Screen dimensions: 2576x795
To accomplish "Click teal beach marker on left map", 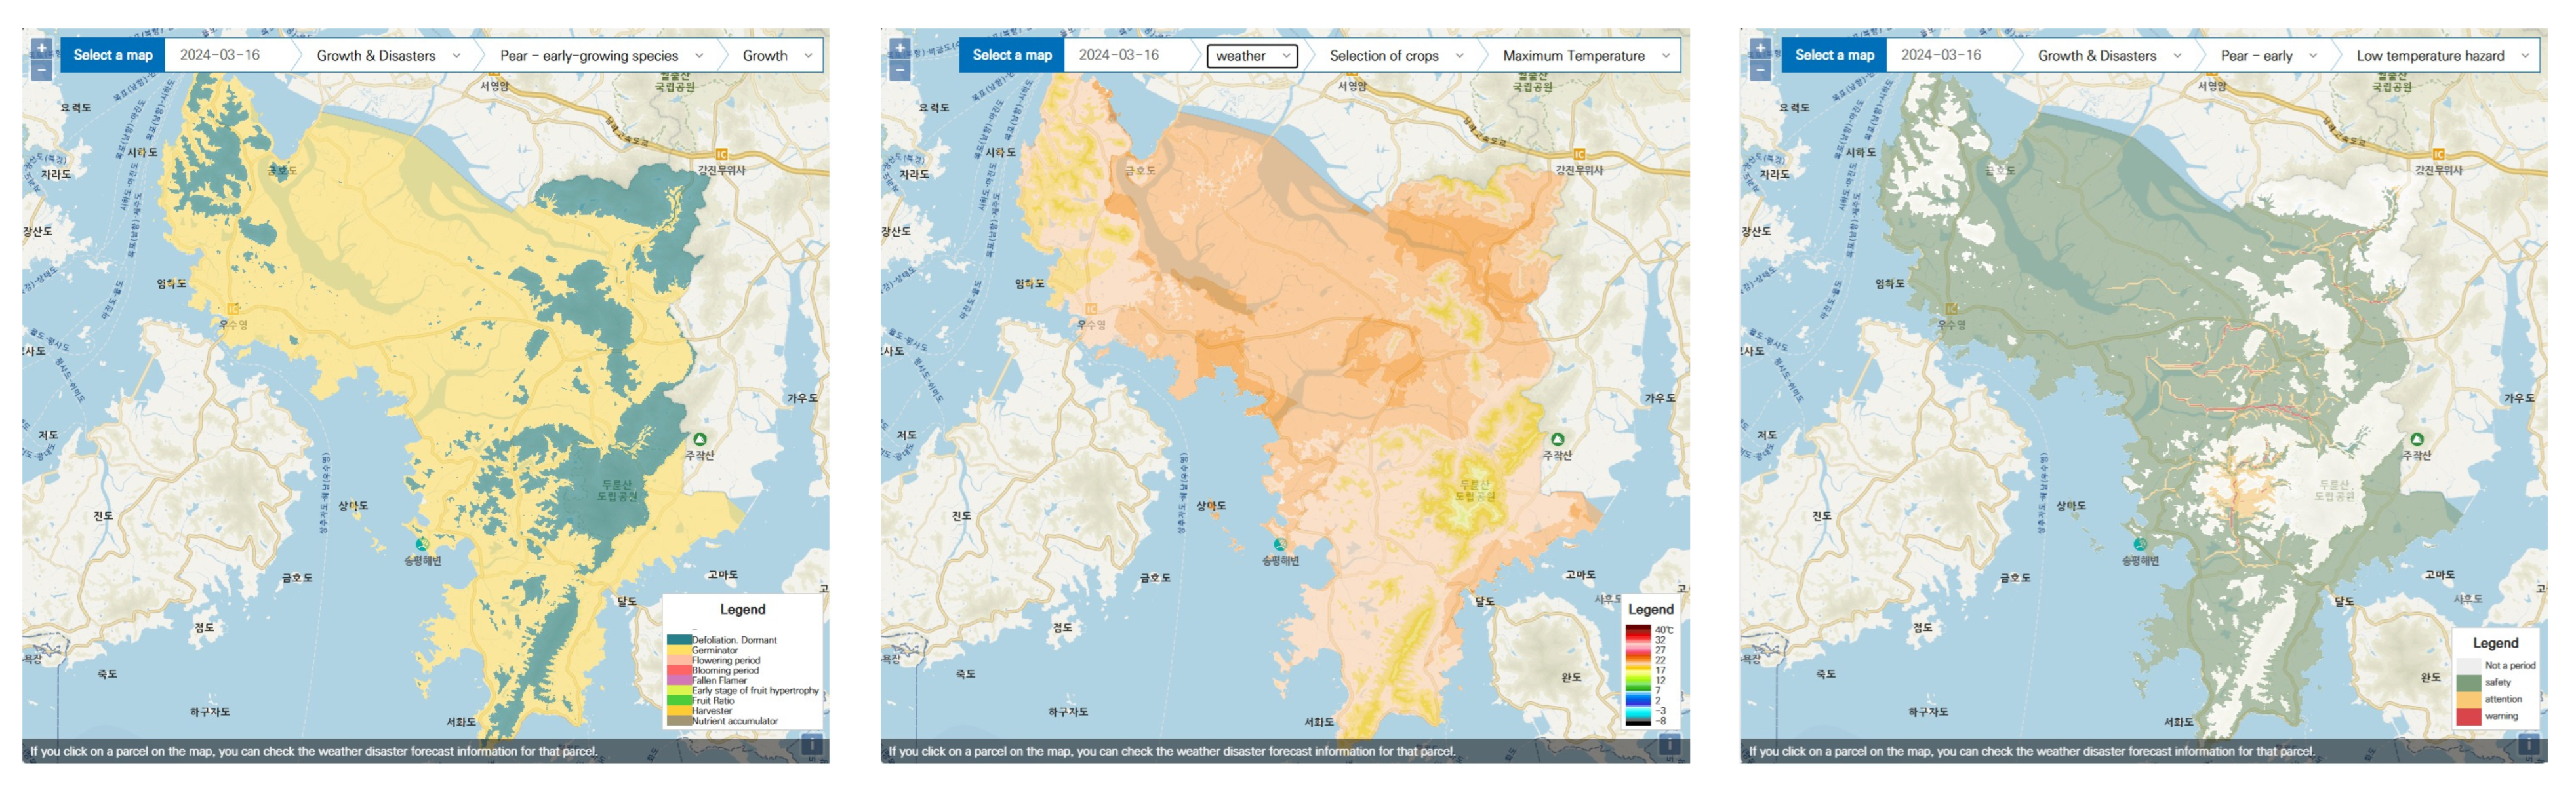I will pos(422,544).
